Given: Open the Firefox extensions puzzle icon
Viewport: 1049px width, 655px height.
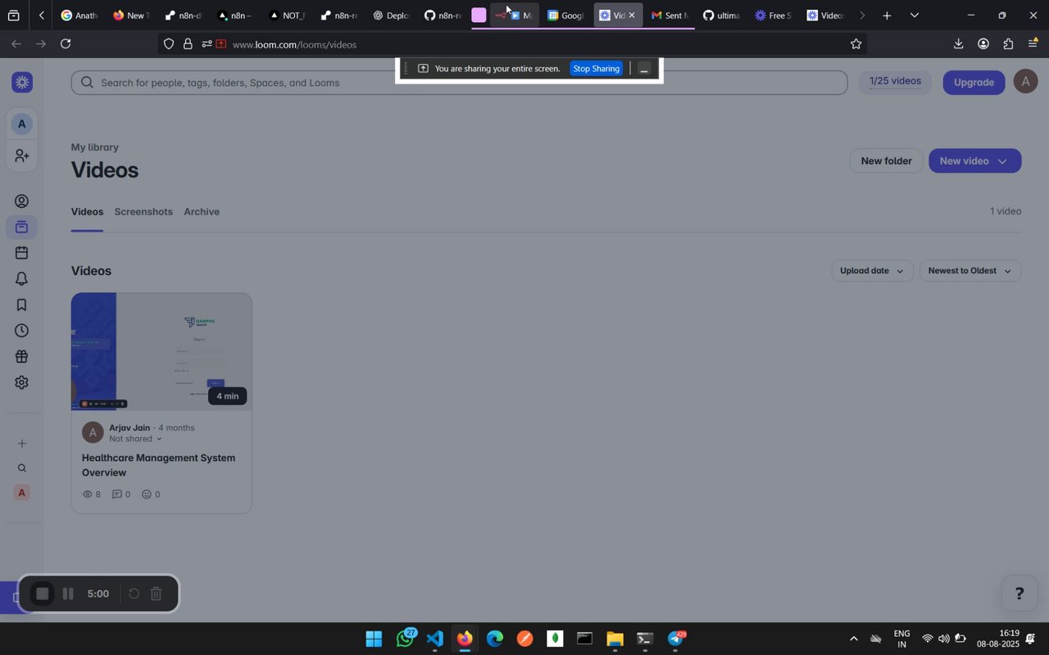Looking at the screenshot, I should [x=1008, y=44].
